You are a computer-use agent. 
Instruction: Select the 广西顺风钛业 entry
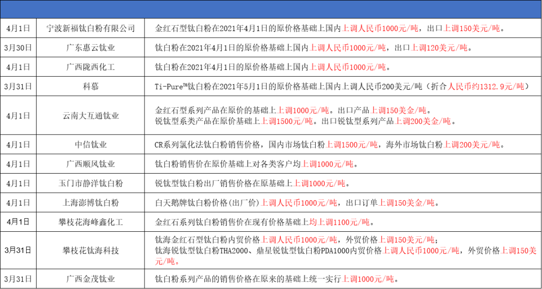pos(91,163)
